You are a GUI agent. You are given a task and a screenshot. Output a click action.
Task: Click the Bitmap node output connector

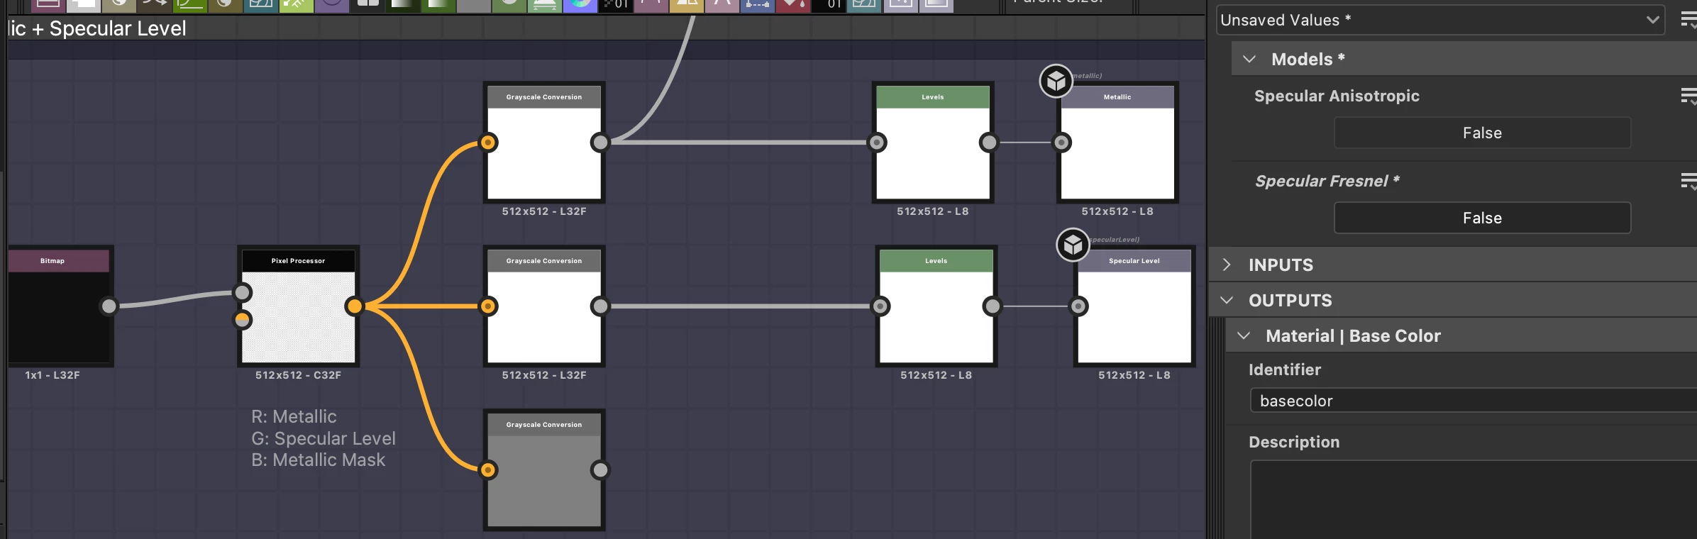tap(109, 306)
